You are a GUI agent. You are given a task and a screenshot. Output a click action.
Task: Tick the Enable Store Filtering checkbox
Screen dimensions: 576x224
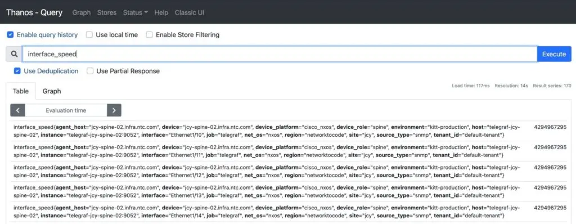pos(149,35)
